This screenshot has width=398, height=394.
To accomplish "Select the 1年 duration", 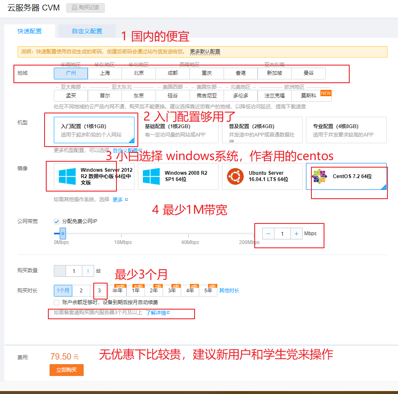I will tap(136, 291).
